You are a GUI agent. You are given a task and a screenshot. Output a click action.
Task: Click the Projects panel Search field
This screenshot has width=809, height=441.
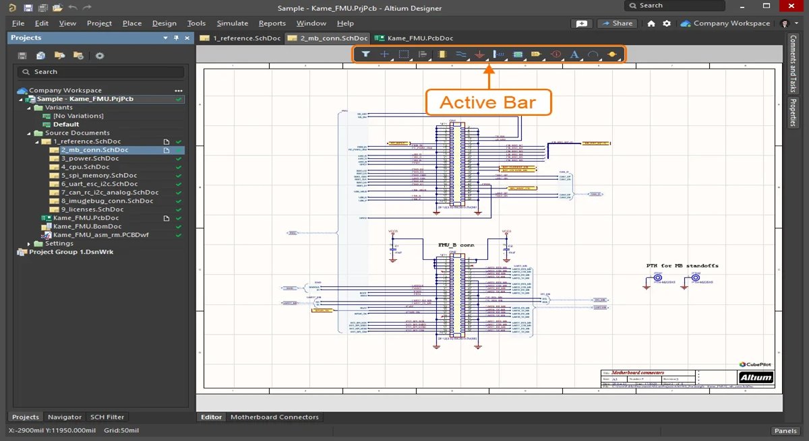point(100,71)
